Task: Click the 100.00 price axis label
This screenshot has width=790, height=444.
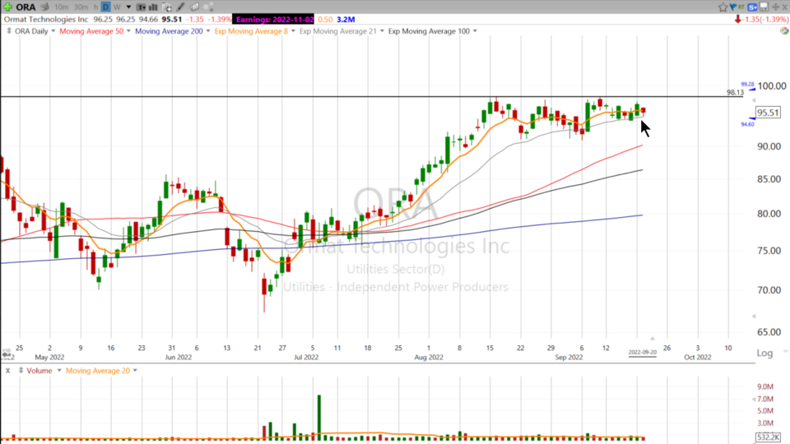Action: tap(772, 86)
